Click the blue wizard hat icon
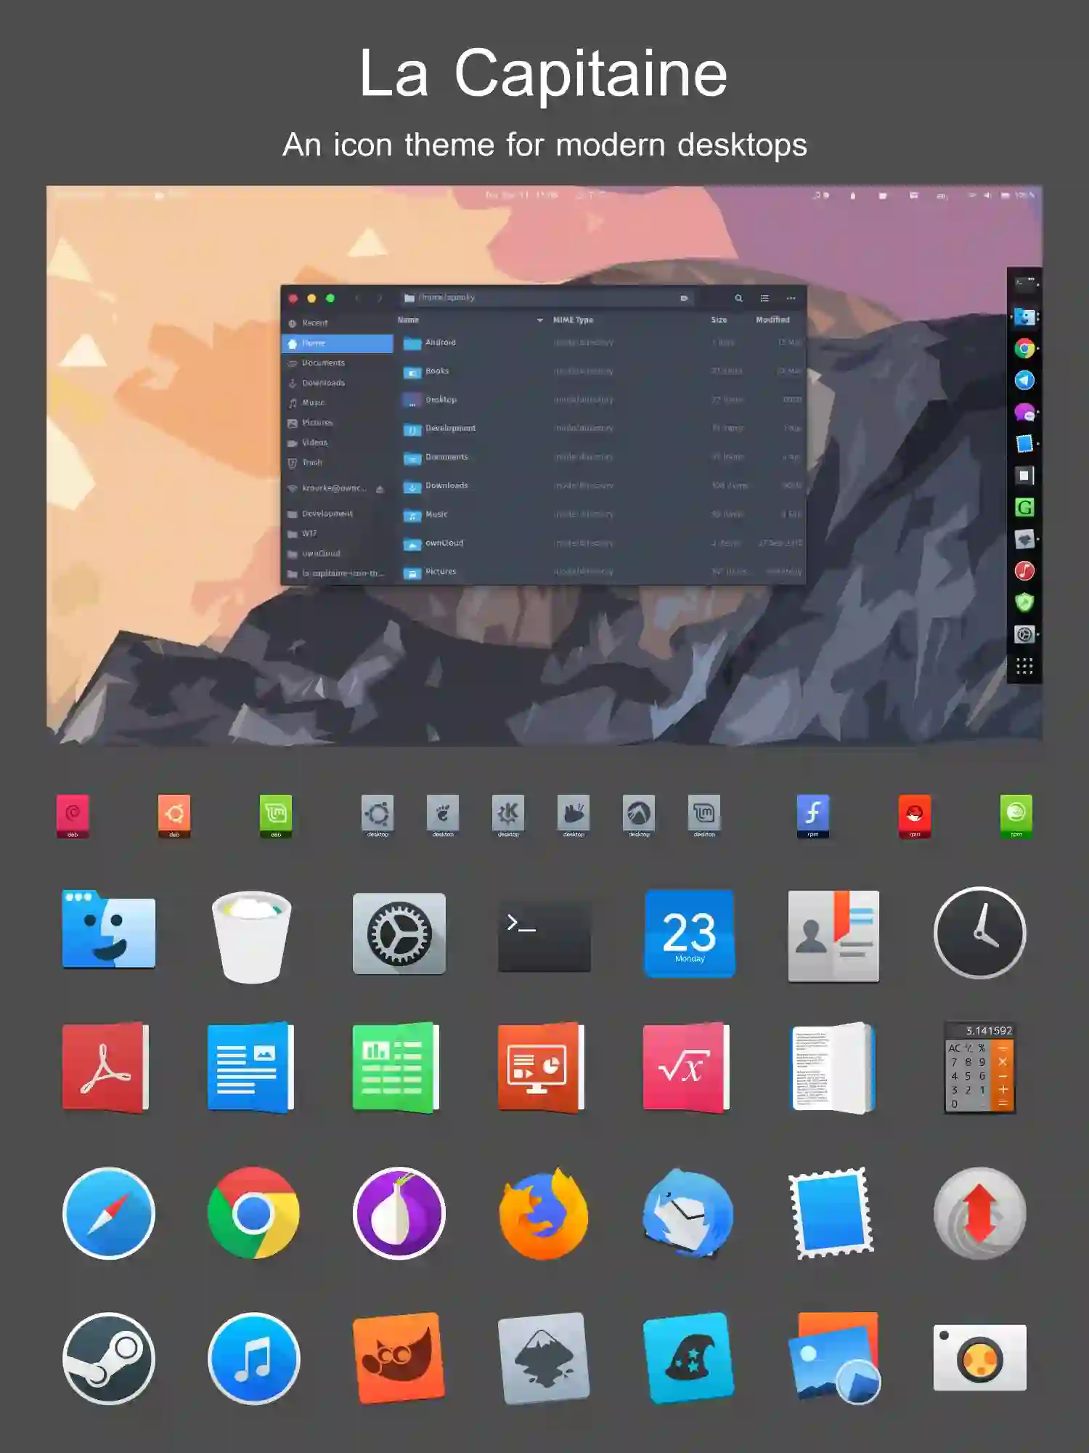The width and height of the screenshot is (1089, 1453). (689, 1358)
